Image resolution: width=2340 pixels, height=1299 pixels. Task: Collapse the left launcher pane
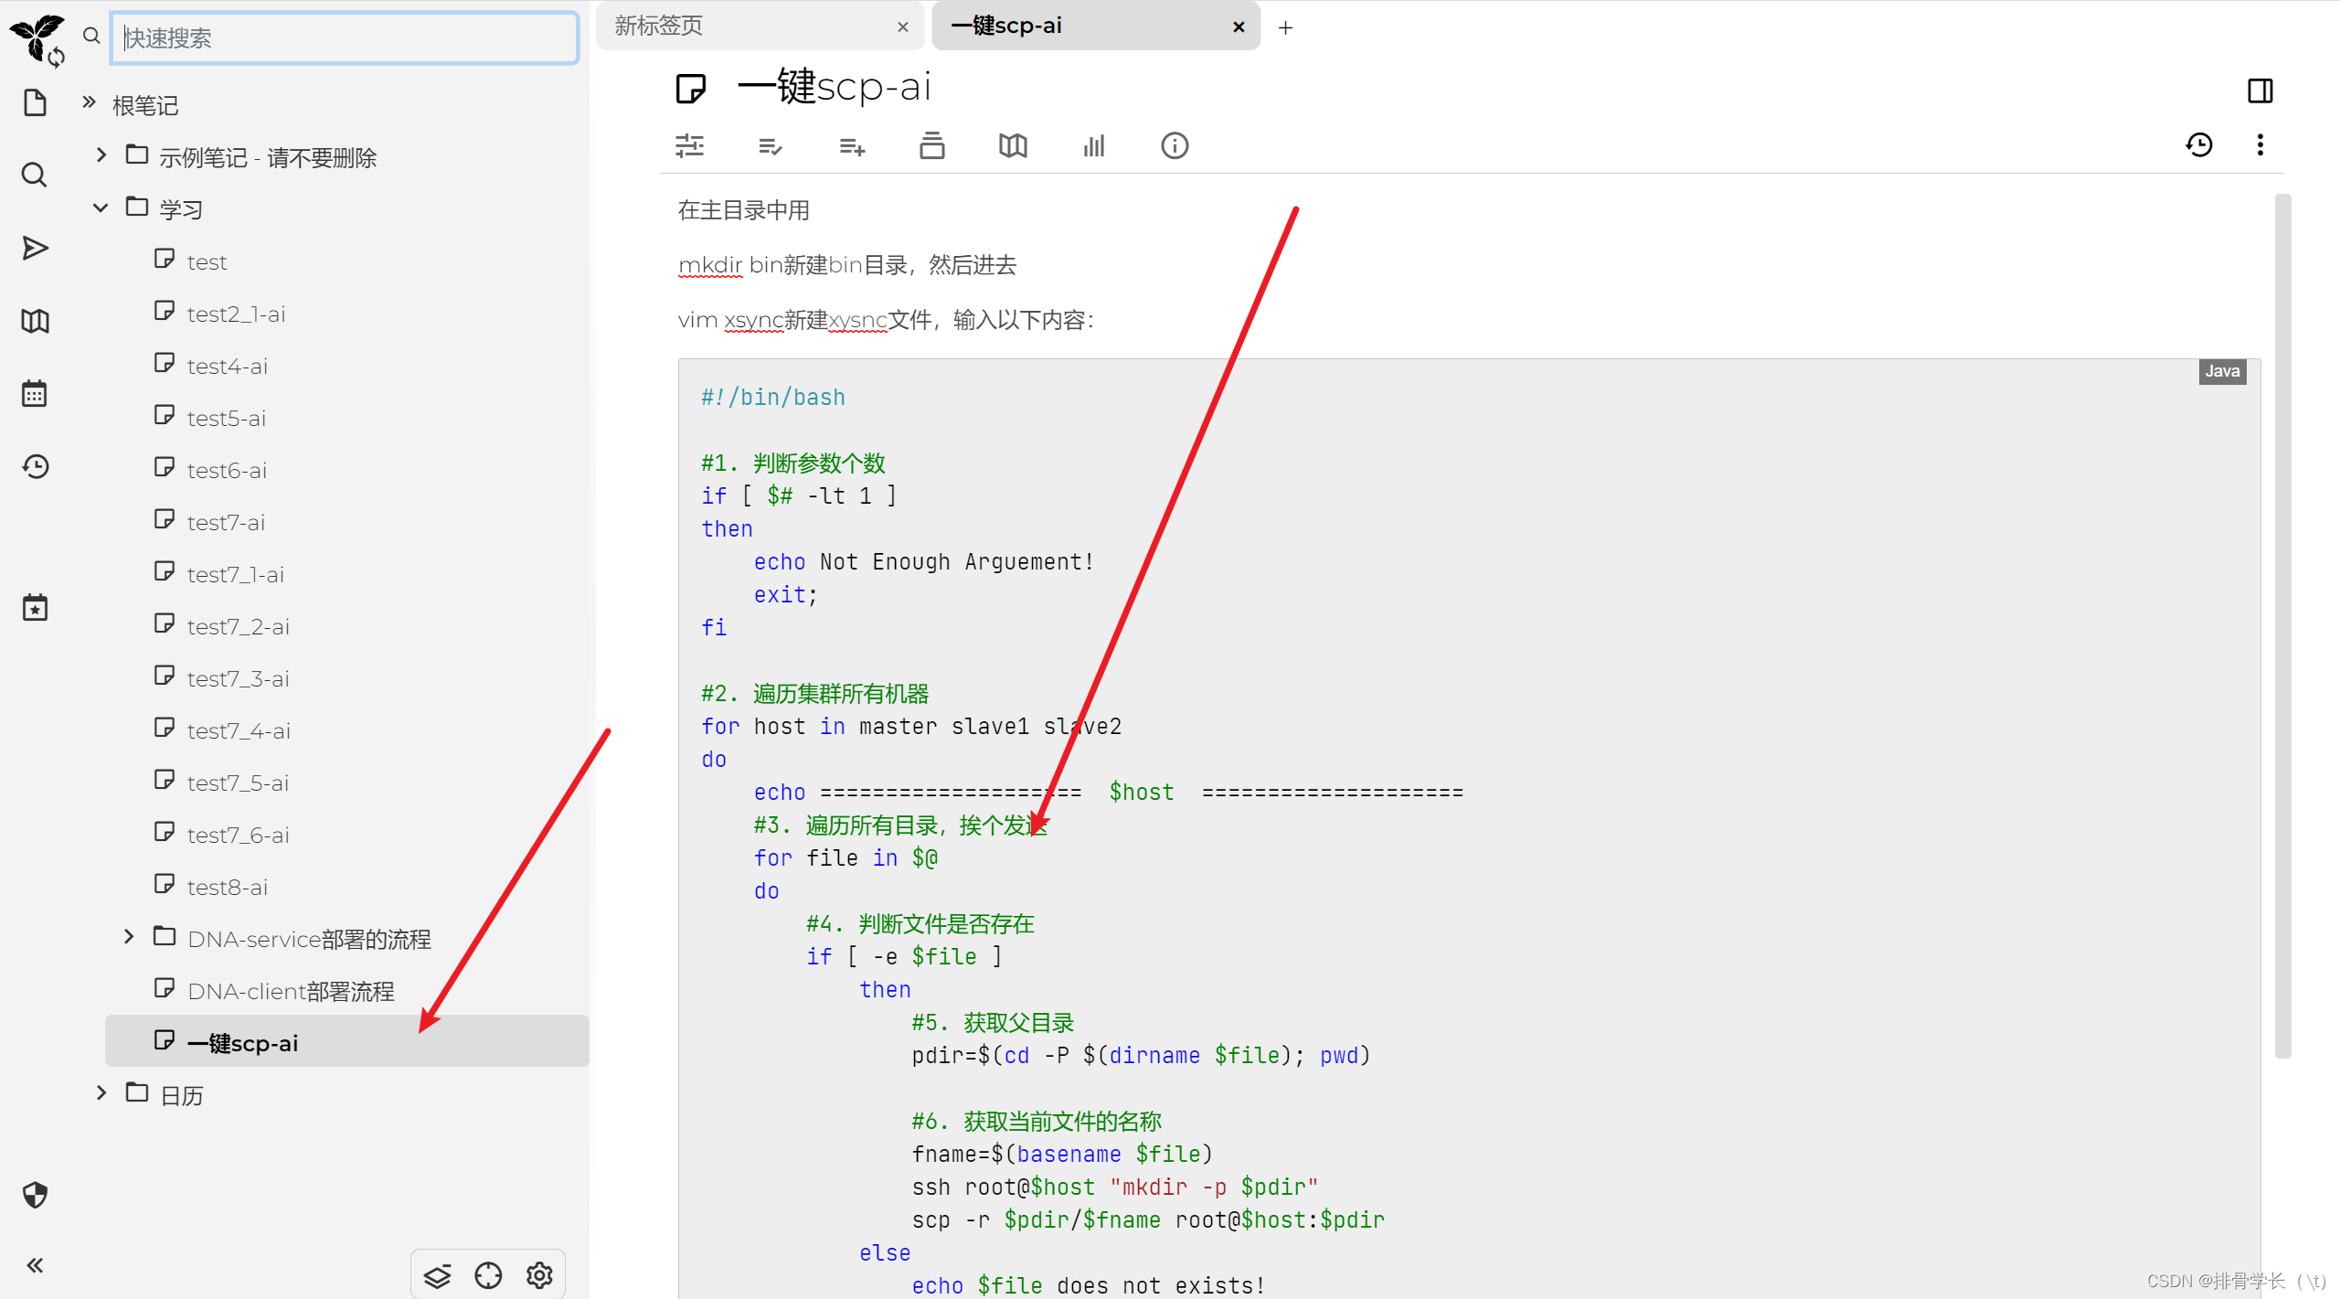pyautogui.click(x=35, y=1265)
